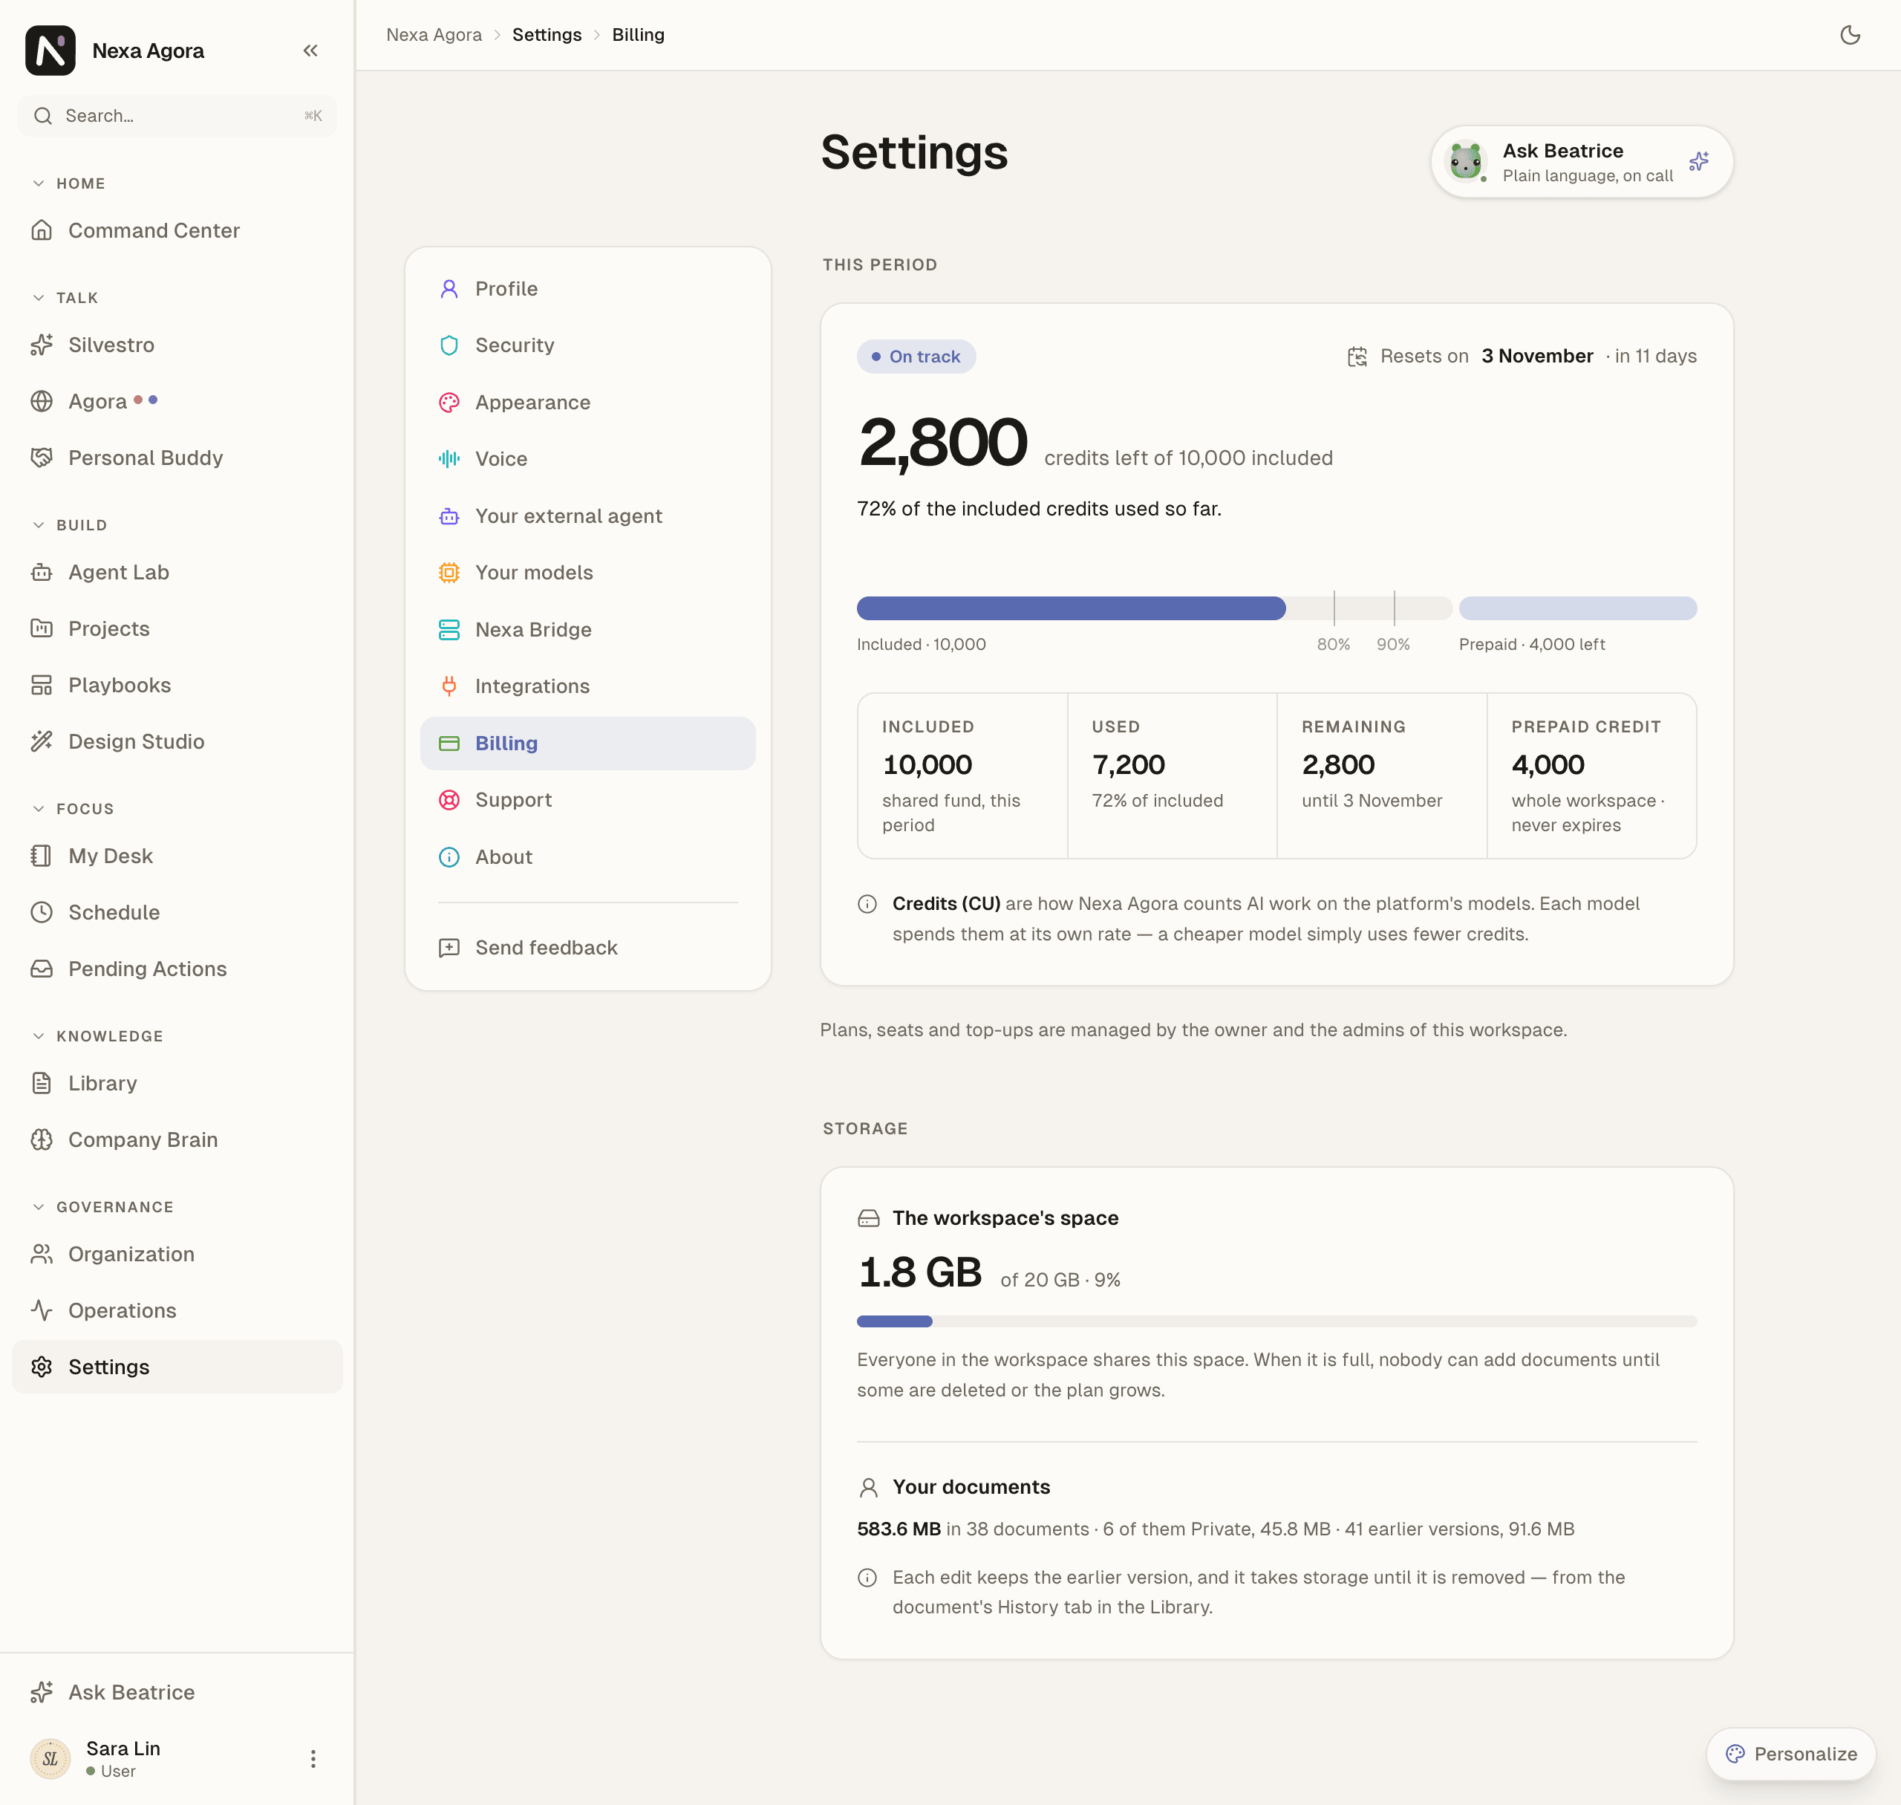Click the Playbooks layout icon
Viewport: 1901px width, 1805px height.
tap(42, 685)
